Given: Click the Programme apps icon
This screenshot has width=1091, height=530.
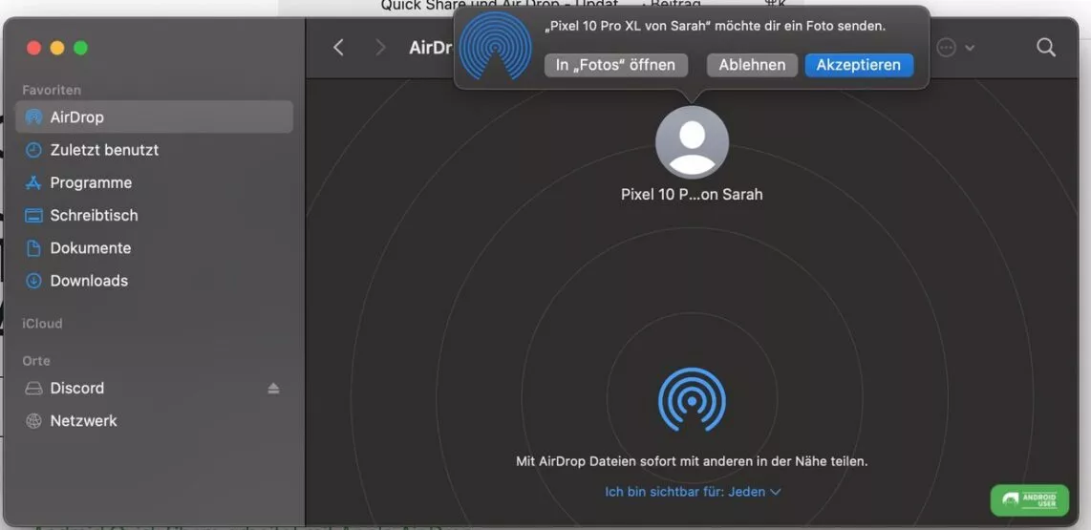Looking at the screenshot, I should click(x=33, y=182).
